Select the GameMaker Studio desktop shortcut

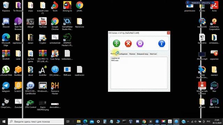(67, 24)
